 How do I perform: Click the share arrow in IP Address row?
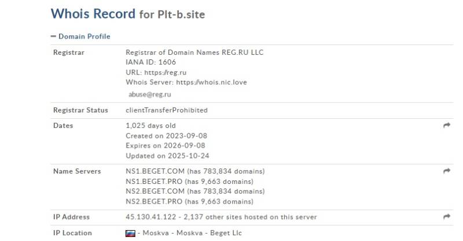[447, 217]
